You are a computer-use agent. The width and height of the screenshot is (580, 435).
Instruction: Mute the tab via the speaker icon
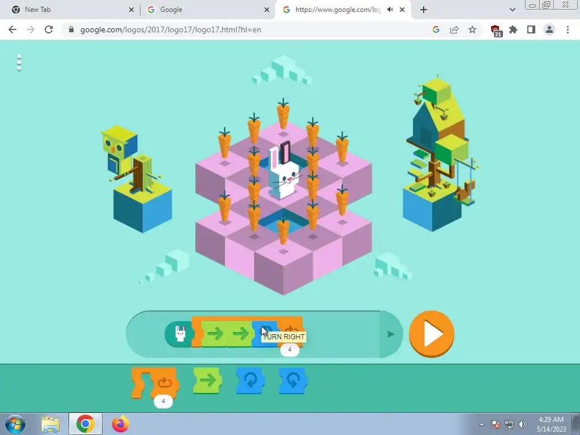[x=390, y=10]
